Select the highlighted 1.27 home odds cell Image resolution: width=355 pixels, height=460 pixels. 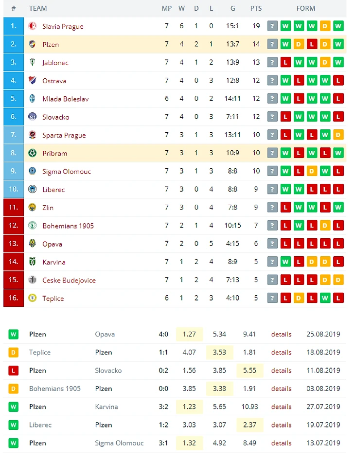189,334
